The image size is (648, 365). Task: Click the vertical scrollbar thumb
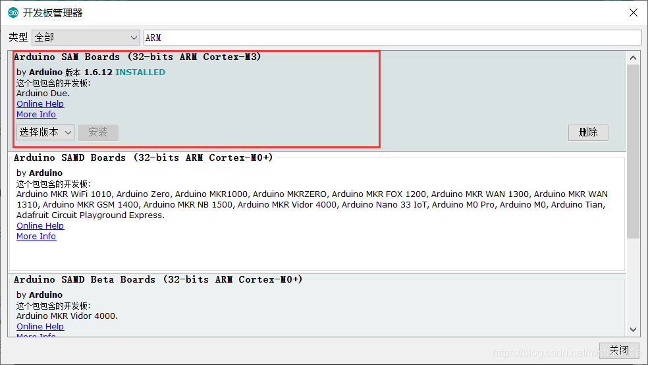(x=633, y=152)
